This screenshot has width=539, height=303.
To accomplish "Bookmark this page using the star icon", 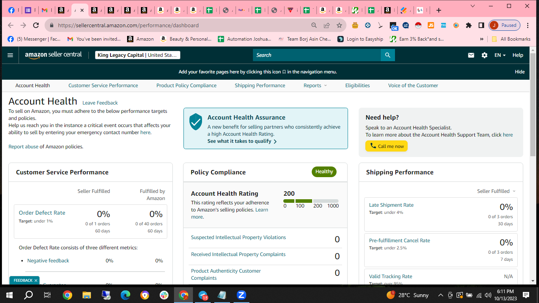I will pyautogui.click(x=339, y=25).
